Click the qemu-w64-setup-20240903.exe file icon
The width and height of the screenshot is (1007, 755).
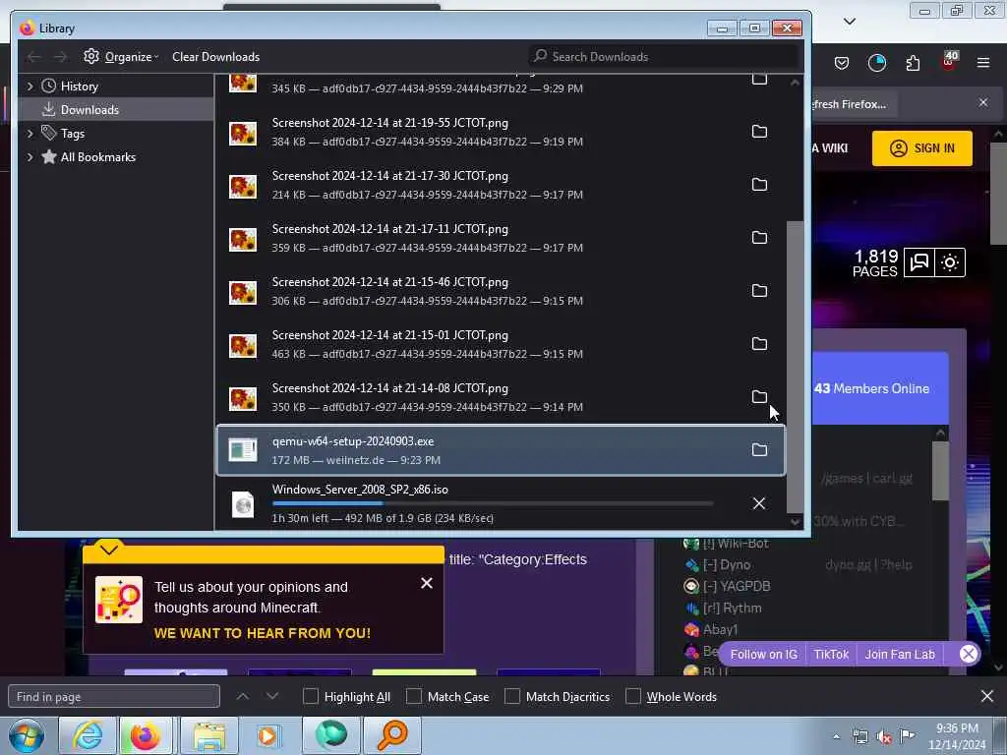[243, 450]
